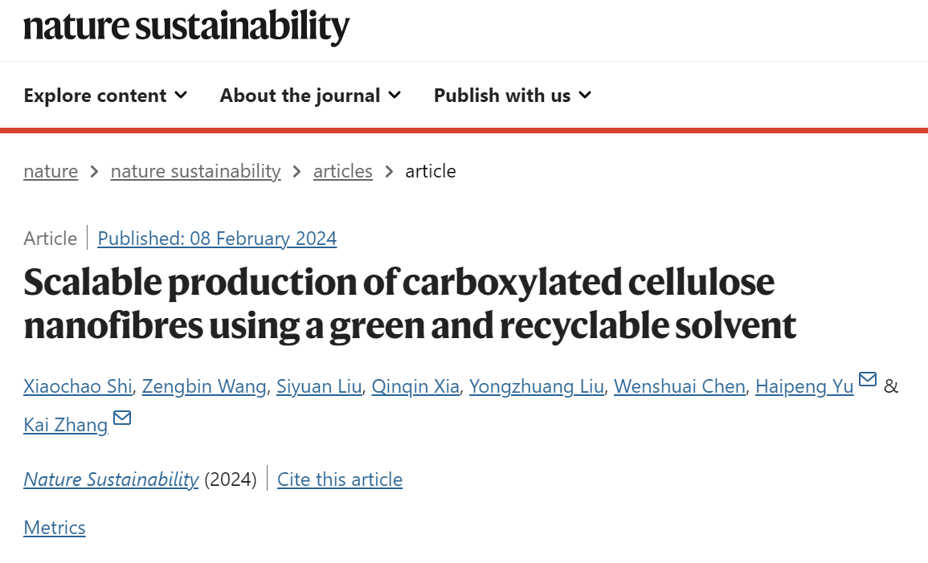Click the Kai Zhang author name

66,425
